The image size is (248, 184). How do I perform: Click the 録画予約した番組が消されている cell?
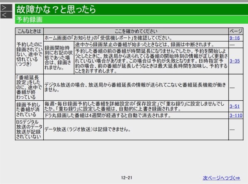29,109
